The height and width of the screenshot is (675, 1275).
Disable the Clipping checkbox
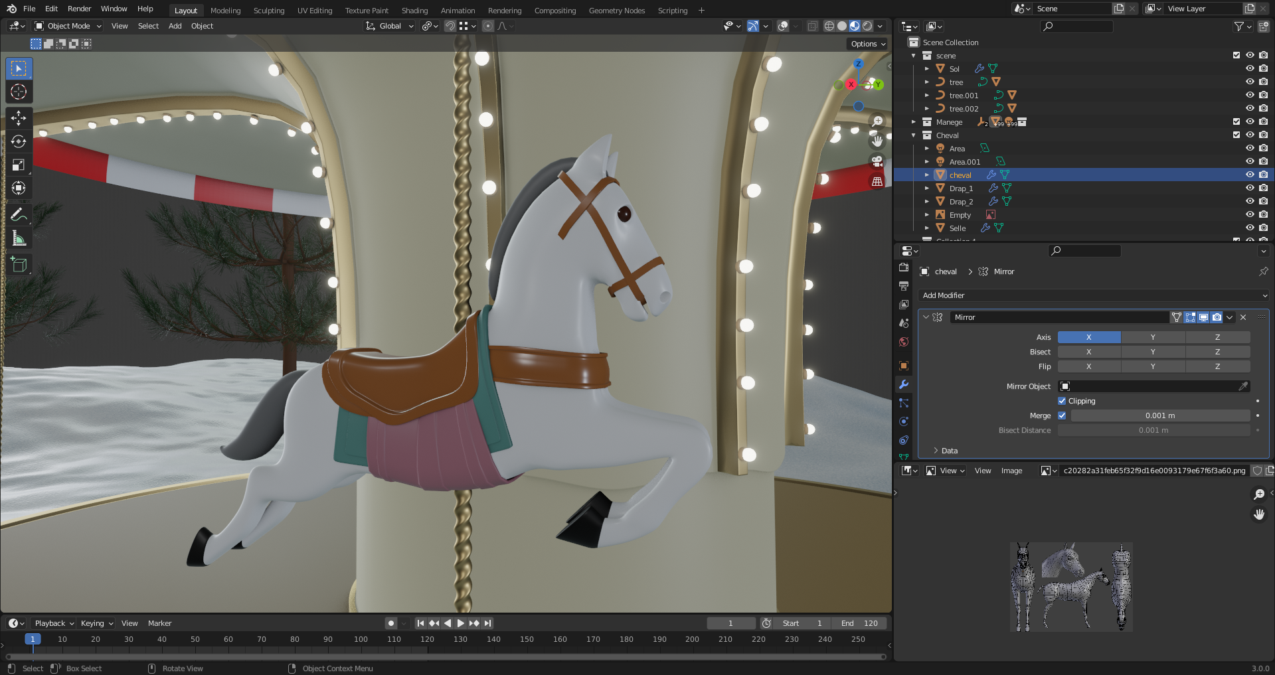pyautogui.click(x=1062, y=401)
